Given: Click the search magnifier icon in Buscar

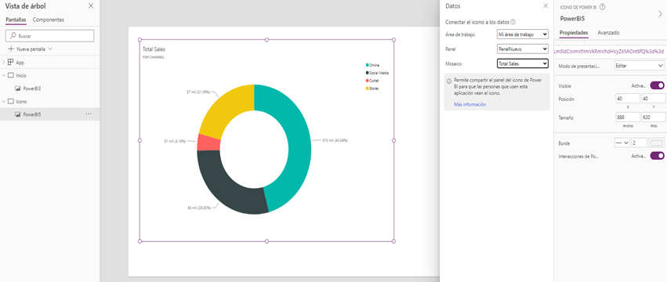Looking at the screenshot, I should (13, 36).
